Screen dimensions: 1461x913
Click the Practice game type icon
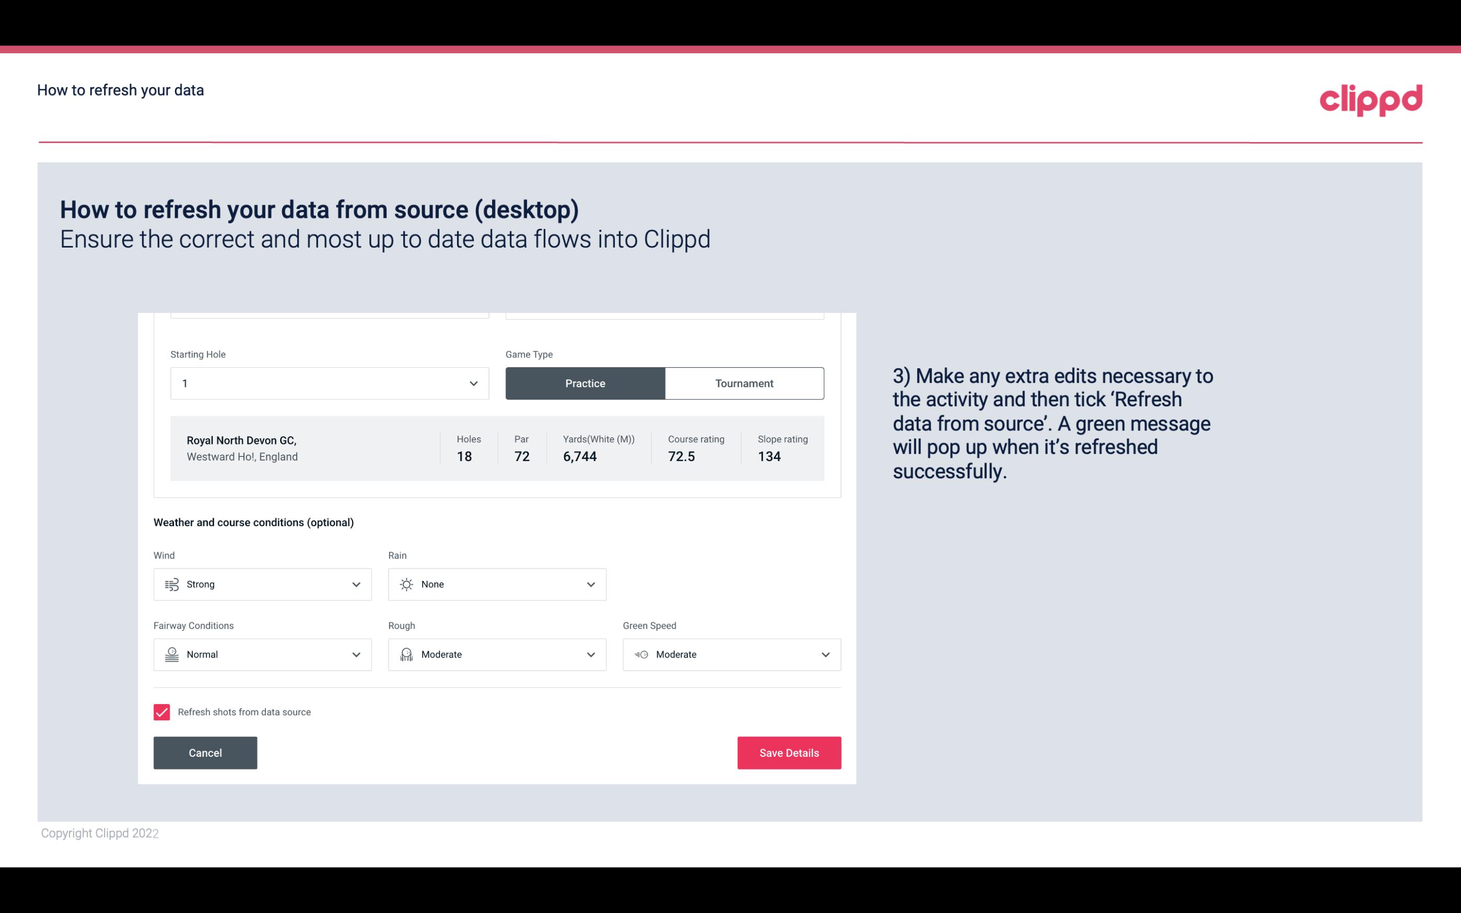(585, 382)
